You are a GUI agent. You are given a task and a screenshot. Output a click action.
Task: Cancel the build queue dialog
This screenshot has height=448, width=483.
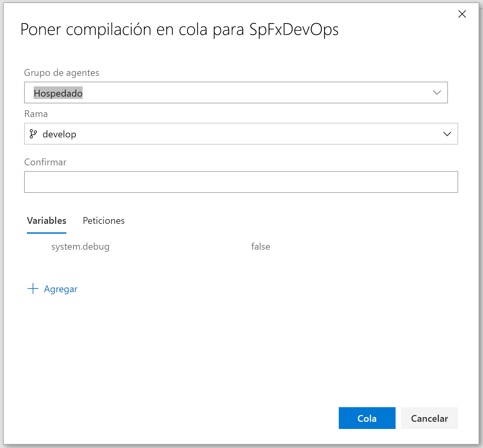(429, 418)
